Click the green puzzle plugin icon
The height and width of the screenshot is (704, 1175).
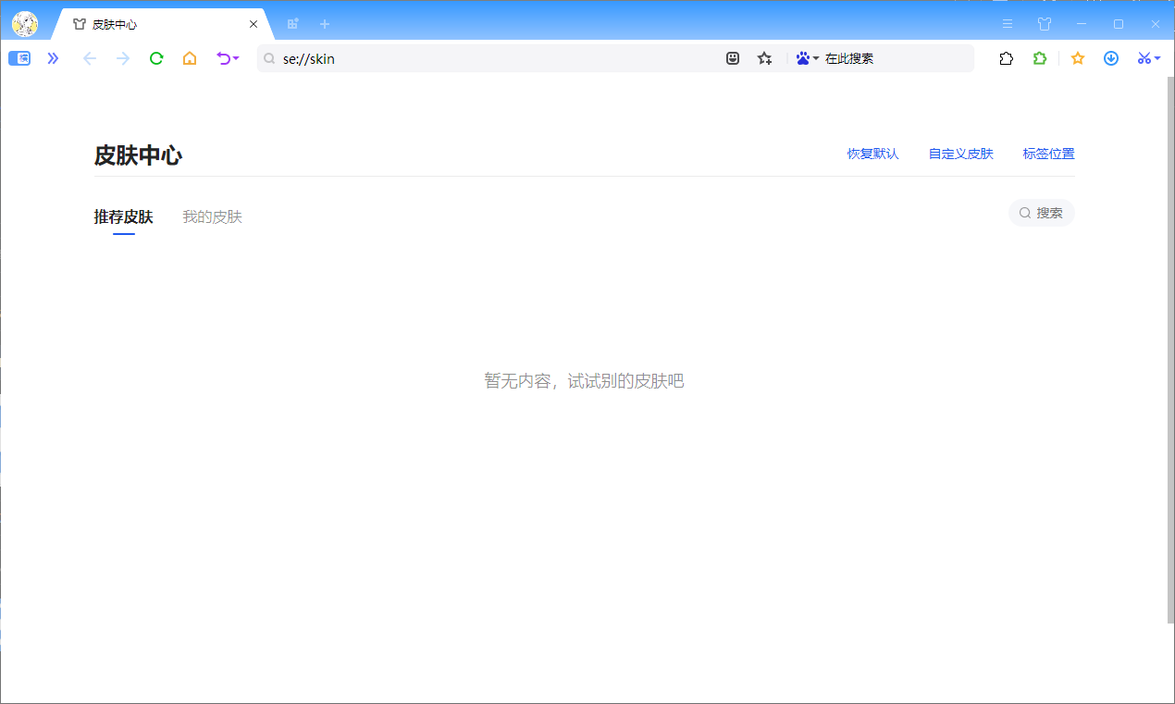1040,58
